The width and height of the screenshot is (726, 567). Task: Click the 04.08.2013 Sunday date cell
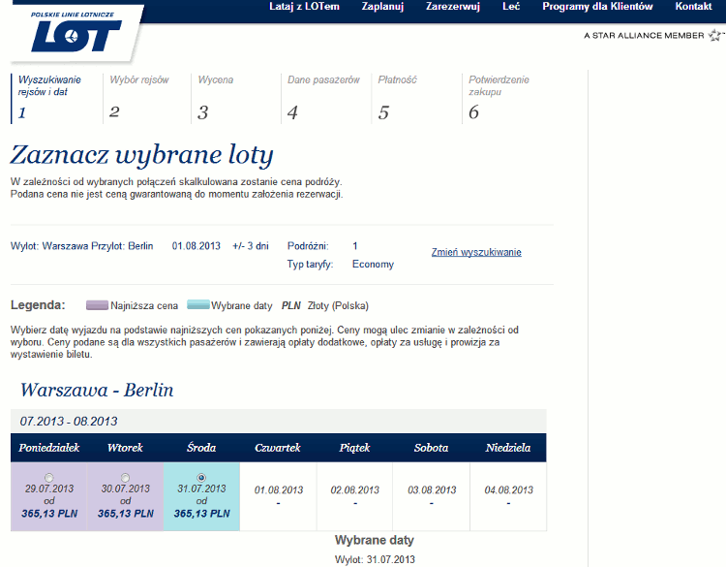pyautogui.click(x=508, y=496)
